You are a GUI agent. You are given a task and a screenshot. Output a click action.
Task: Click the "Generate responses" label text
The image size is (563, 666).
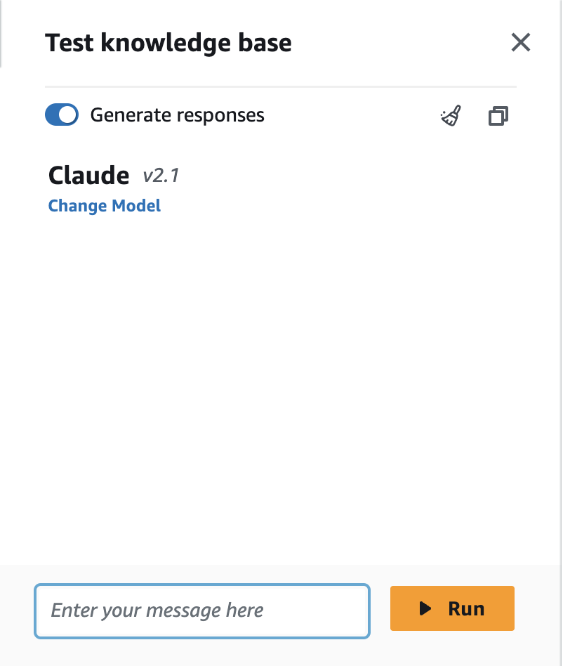178,115
